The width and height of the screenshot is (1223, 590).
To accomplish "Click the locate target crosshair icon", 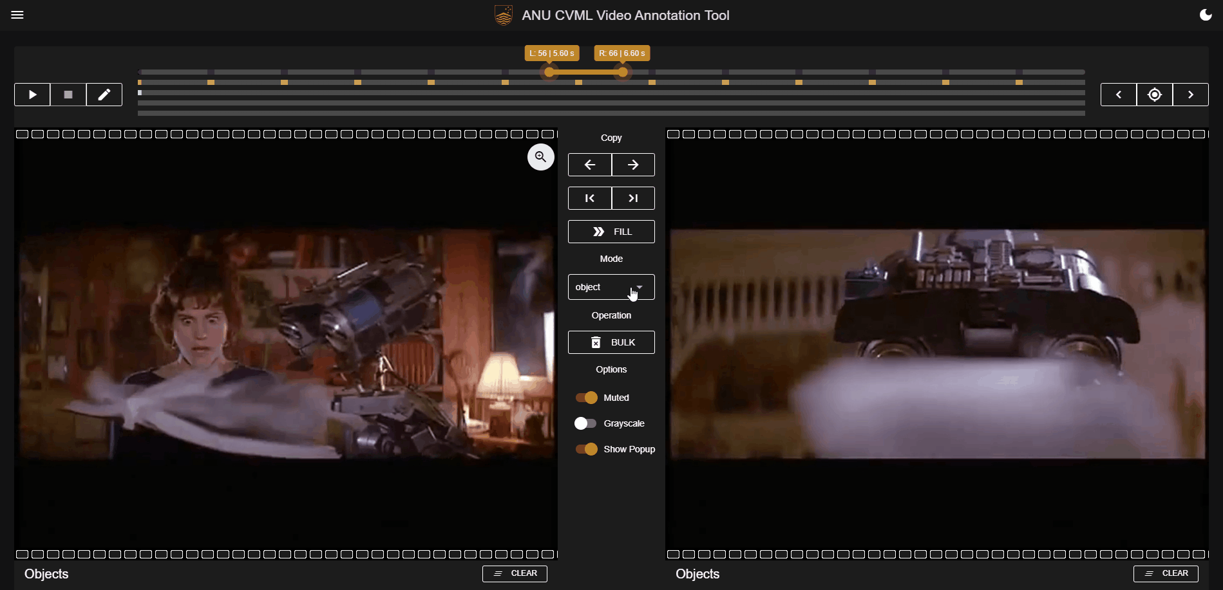I will tap(1155, 95).
